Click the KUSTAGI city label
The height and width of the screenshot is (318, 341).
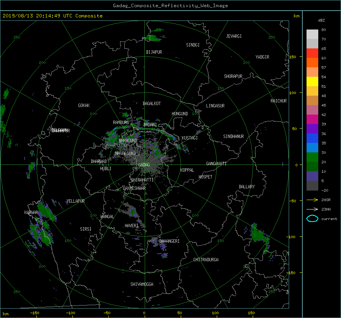point(190,138)
